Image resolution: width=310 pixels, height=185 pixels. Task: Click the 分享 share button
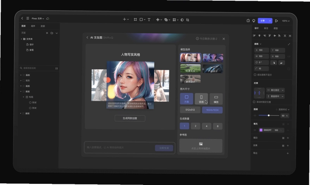(x=263, y=21)
